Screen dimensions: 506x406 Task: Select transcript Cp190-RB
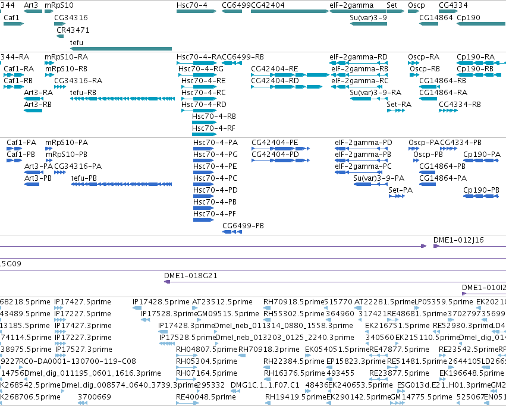pos(479,75)
